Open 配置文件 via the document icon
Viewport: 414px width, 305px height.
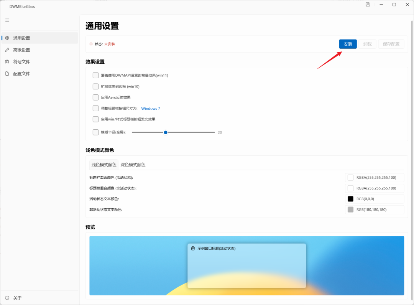(x=7, y=73)
